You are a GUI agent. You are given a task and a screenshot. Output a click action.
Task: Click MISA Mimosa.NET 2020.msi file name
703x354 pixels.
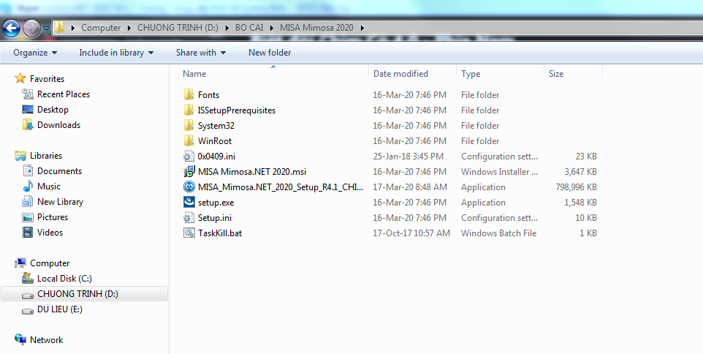(x=252, y=171)
